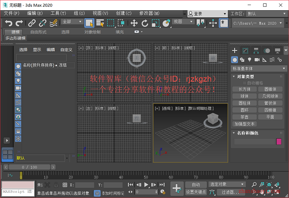Toggle geometry display filter in Scene Explorer
Screen dimensions: 289x198
(x=18, y=67)
